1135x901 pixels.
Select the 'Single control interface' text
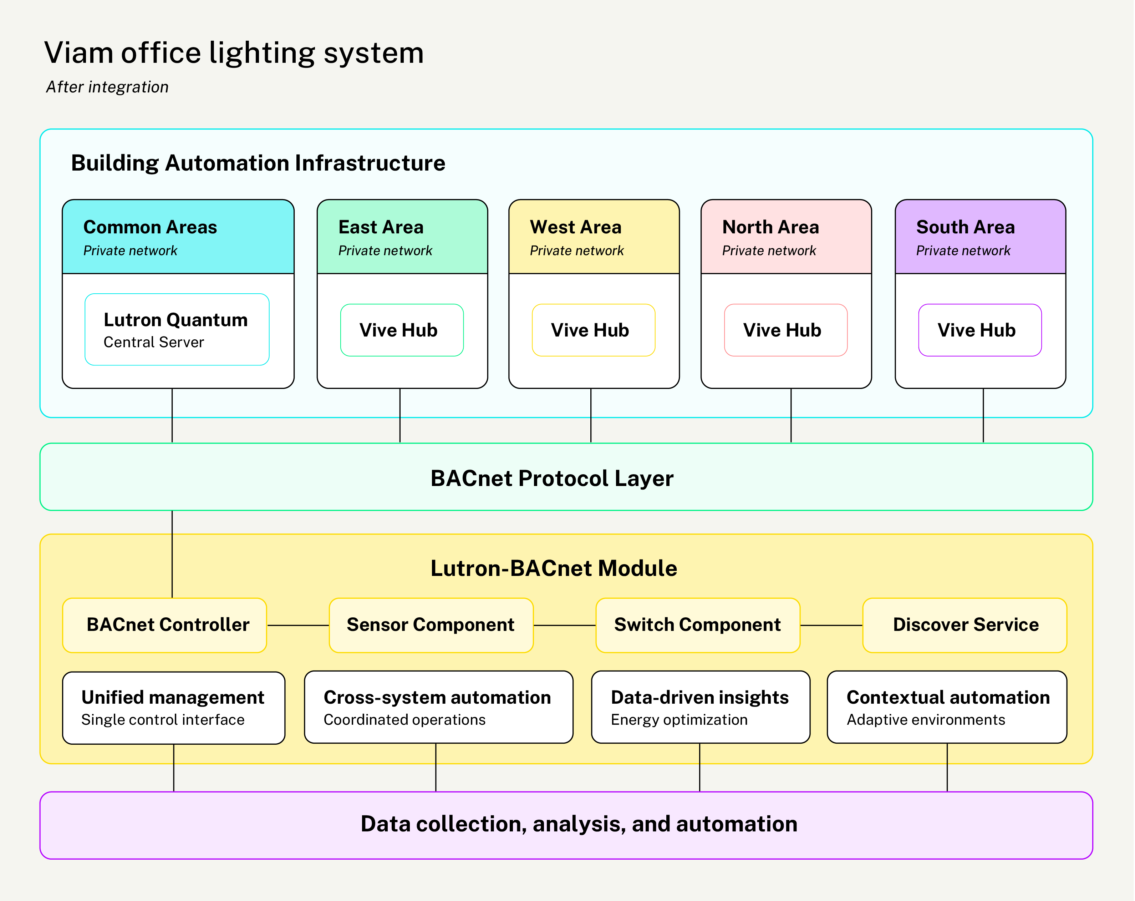coord(163,720)
